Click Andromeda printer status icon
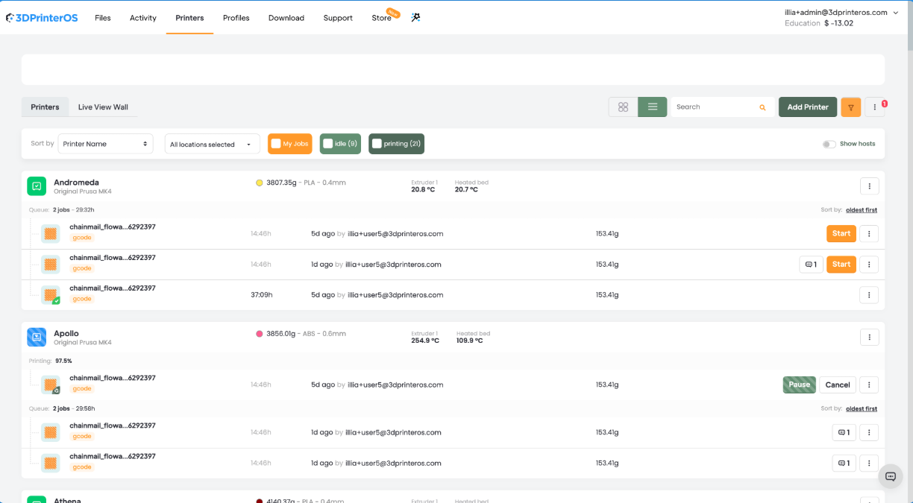Screen dimensions: 913x503 pos(37,186)
